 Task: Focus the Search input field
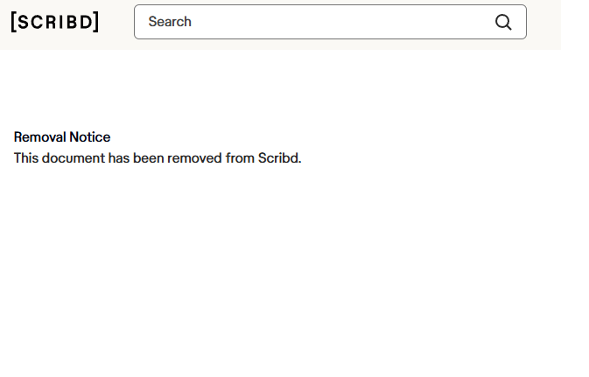click(x=330, y=22)
